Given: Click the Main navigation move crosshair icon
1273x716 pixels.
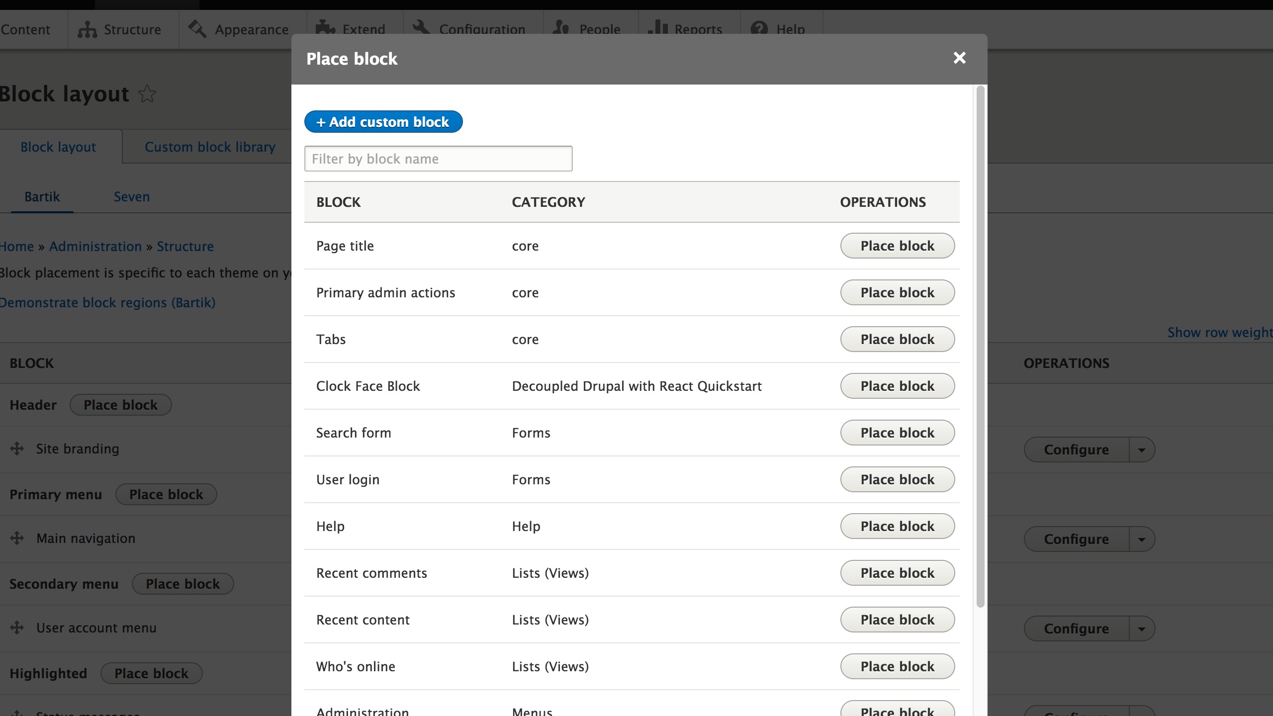Looking at the screenshot, I should click(17, 538).
